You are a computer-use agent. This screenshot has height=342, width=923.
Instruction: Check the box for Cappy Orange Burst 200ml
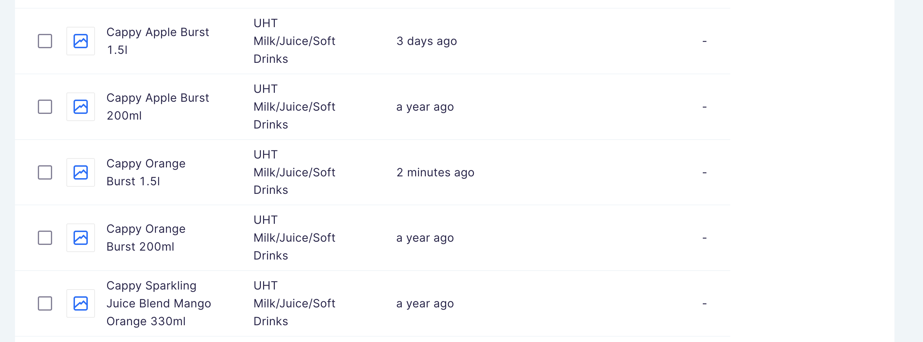pos(44,238)
